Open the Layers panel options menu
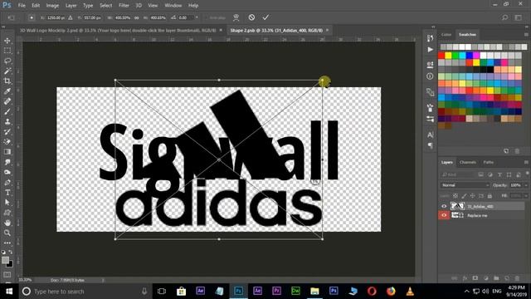This screenshot has height=299, width=531. point(526,163)
